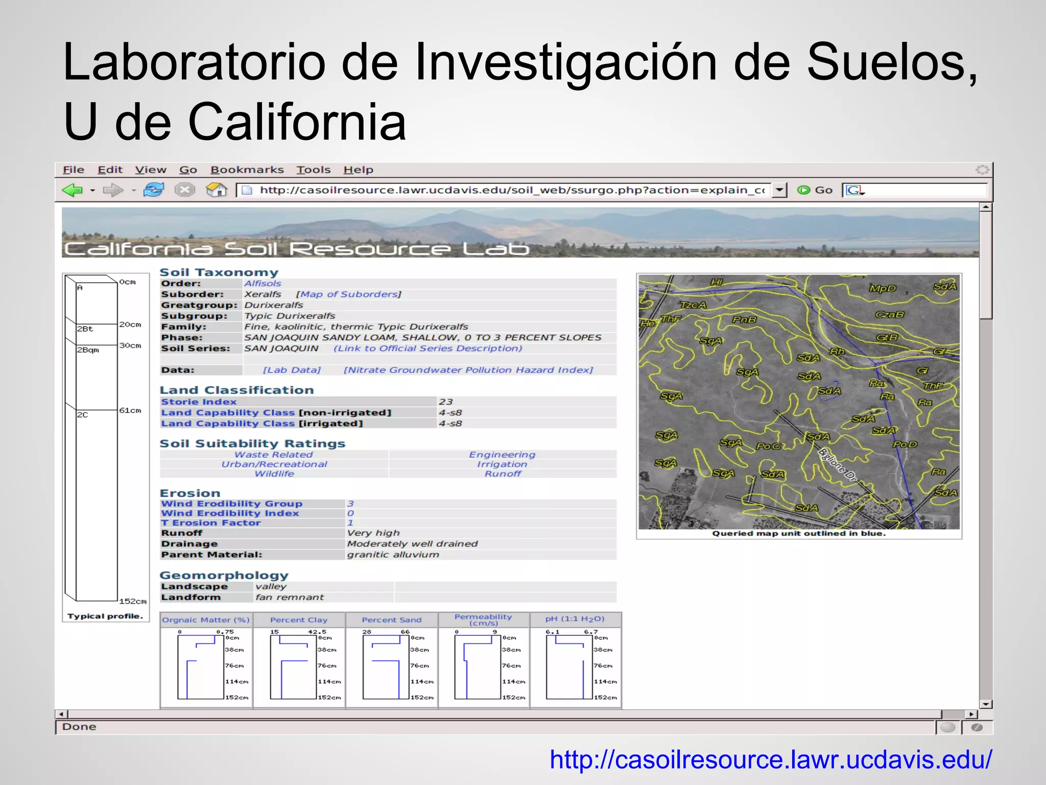Click the pH (1:1 H2O) chart header
The width and height of the screenshot is (1046, 785).
tap(575, 620)
